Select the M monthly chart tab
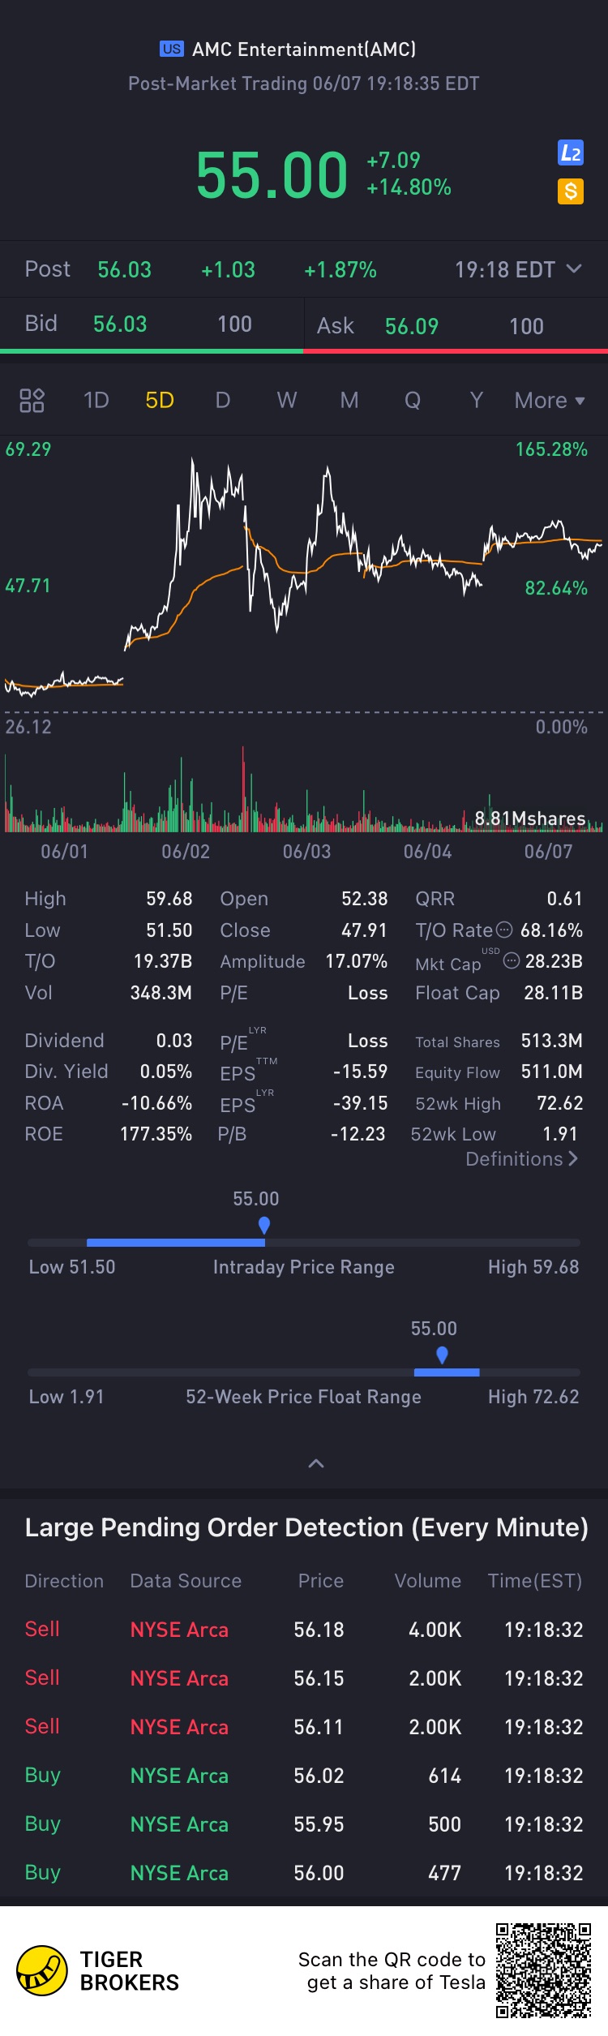Viewport: 608px width, 2036px height. [349, 401]
